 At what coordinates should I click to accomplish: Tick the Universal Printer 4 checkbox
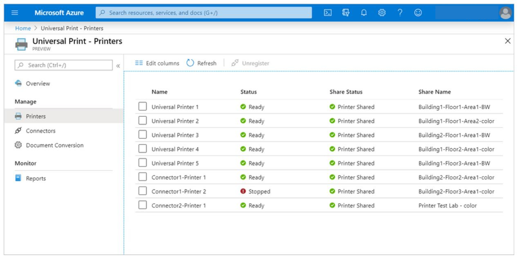[x=142, y=149]
